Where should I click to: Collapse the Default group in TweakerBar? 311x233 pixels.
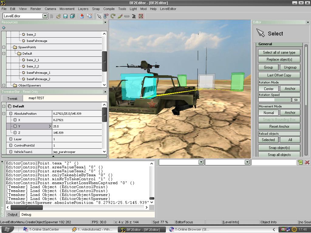coord(4,106)
